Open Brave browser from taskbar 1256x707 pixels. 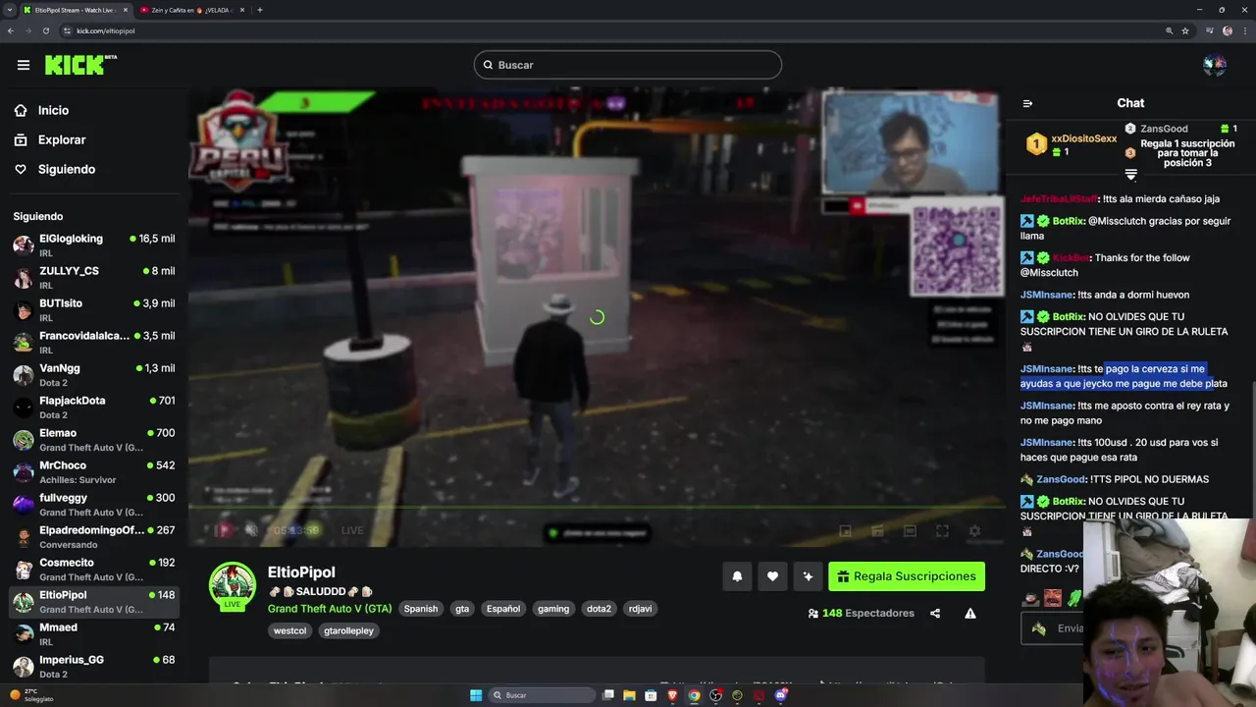click(x=672, y=695)
